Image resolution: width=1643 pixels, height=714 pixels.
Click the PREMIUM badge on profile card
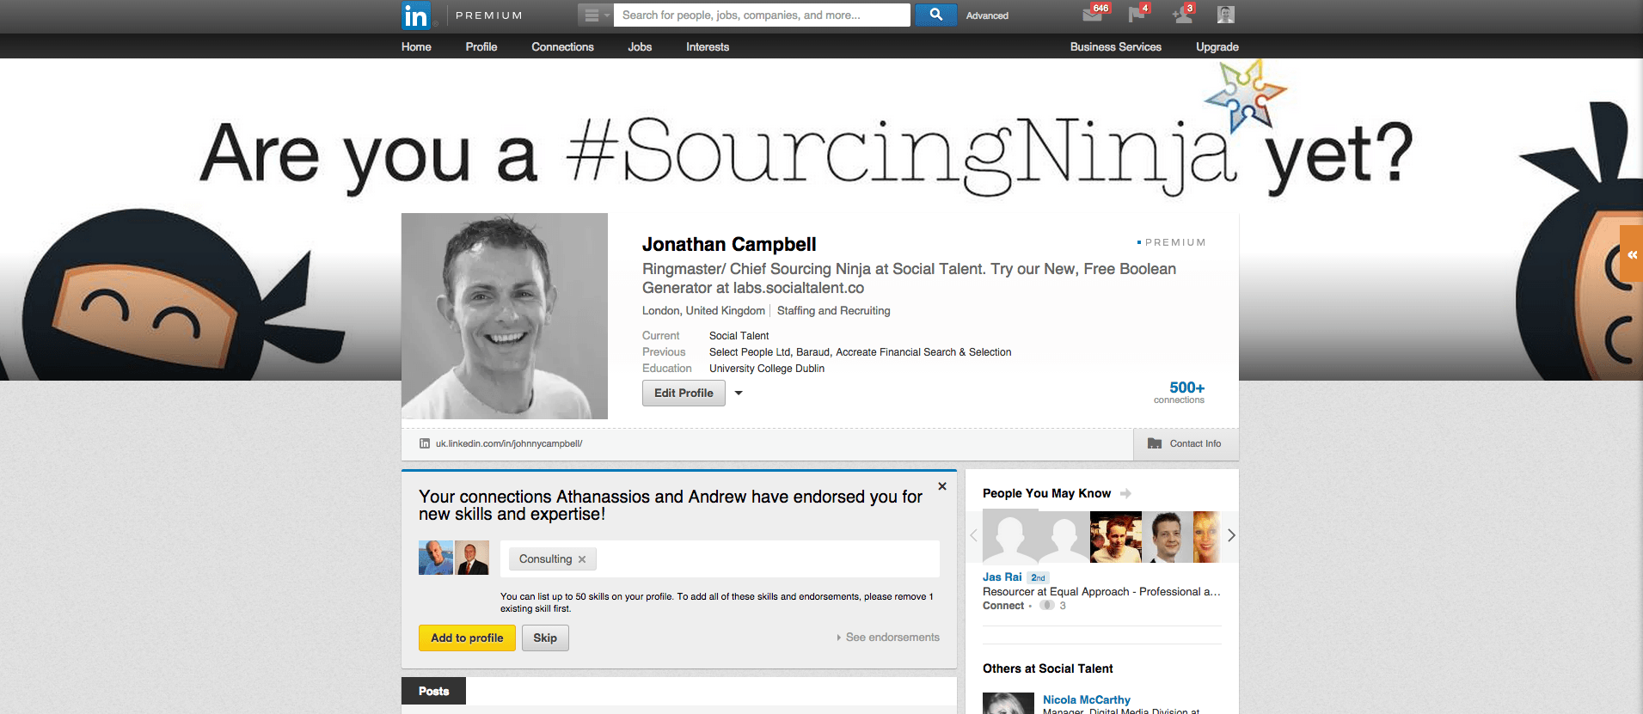coord(1171,242)
